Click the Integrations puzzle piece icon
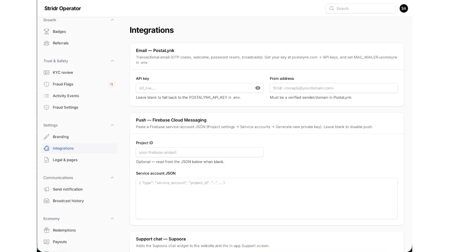Viewport: 449px width, 252px height. tap(46, 148)
